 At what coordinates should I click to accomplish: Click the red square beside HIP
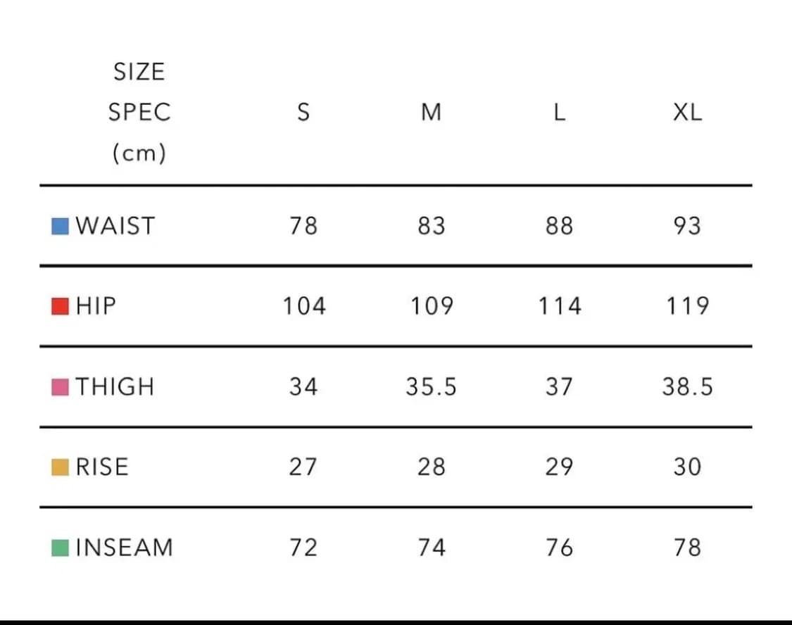(60, 307)
